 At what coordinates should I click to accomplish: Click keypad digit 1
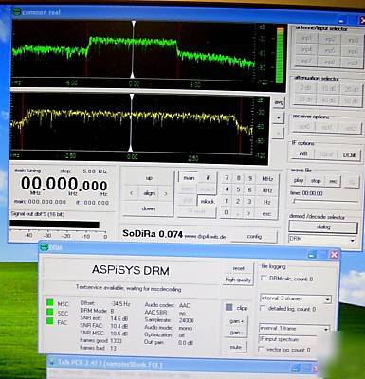click(x=226, y=201)
